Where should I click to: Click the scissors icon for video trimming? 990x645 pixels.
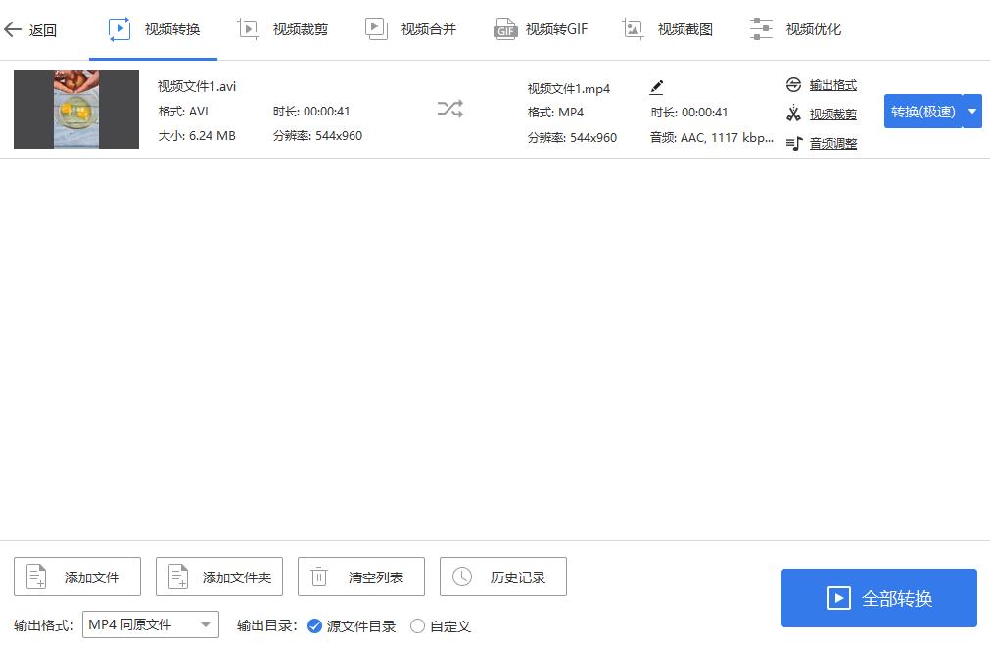[x=793, y=115]
